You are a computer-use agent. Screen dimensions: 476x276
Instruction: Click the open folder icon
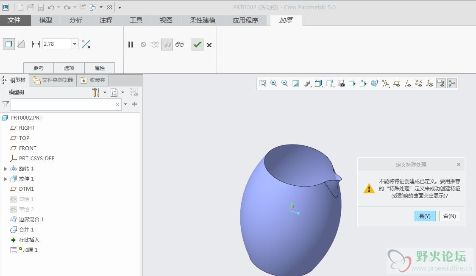(x=31, y=7)
